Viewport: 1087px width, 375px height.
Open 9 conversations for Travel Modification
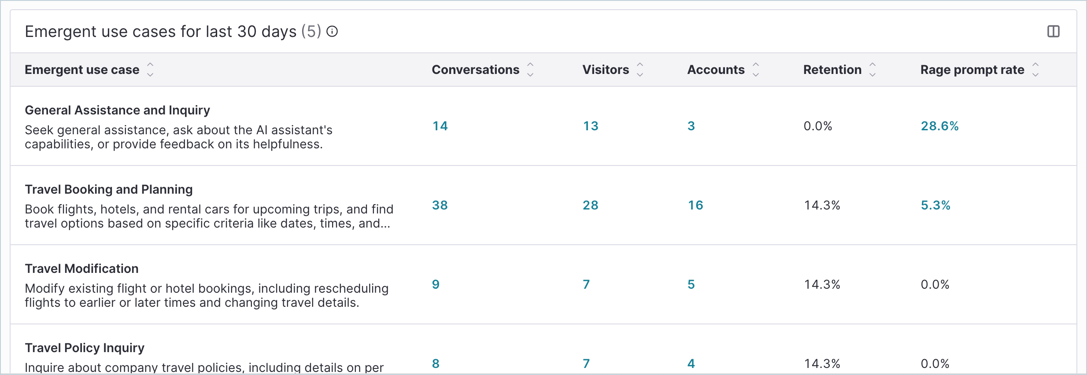436,284
